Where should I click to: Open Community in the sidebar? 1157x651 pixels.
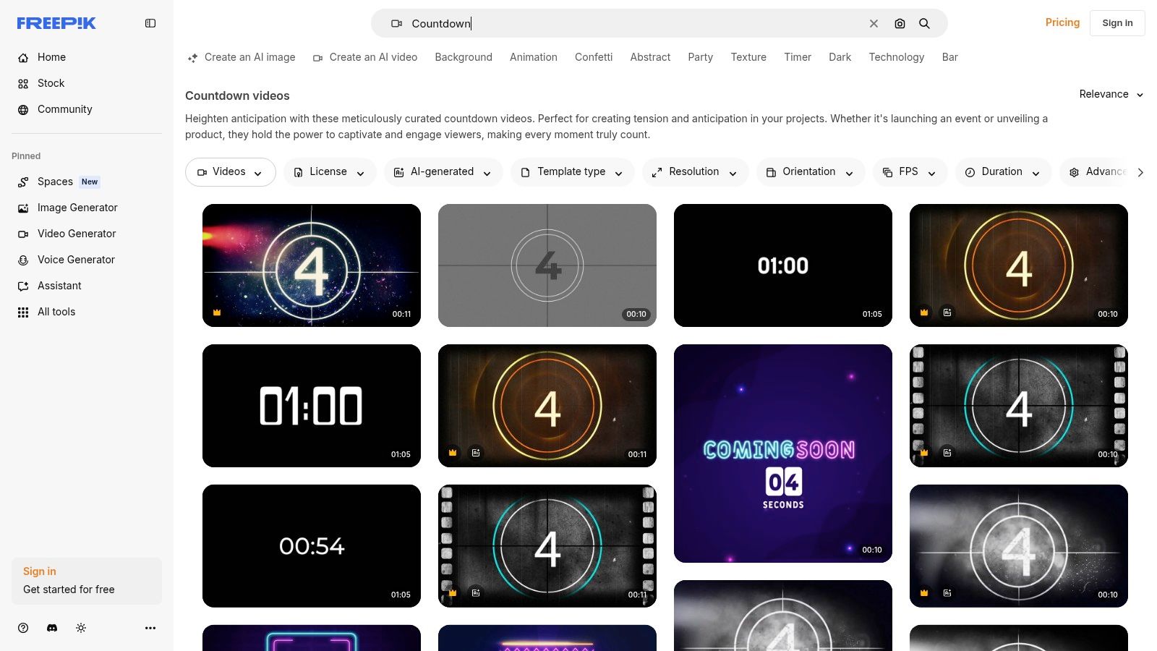click(87, 109)
